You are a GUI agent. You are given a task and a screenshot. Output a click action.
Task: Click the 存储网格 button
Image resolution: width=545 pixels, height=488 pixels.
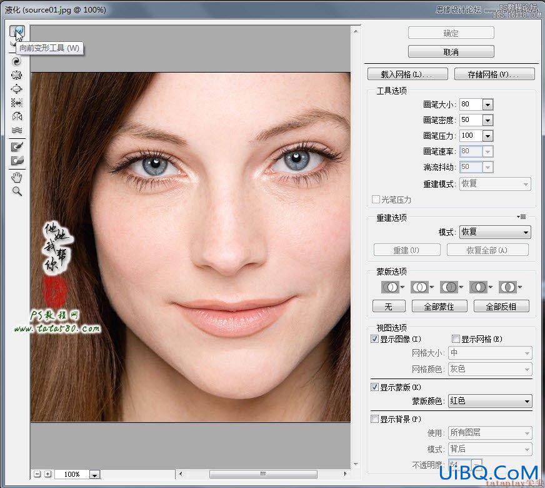494,74
